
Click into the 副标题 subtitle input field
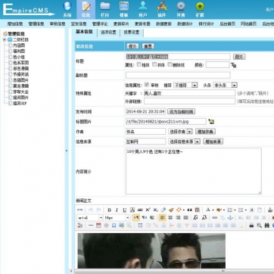178,75
